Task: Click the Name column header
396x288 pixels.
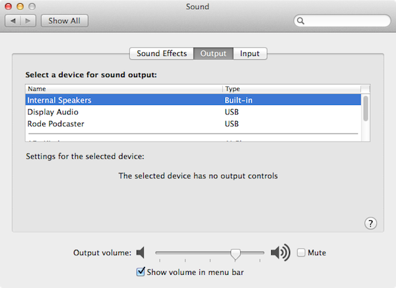Action: (124, 89)
